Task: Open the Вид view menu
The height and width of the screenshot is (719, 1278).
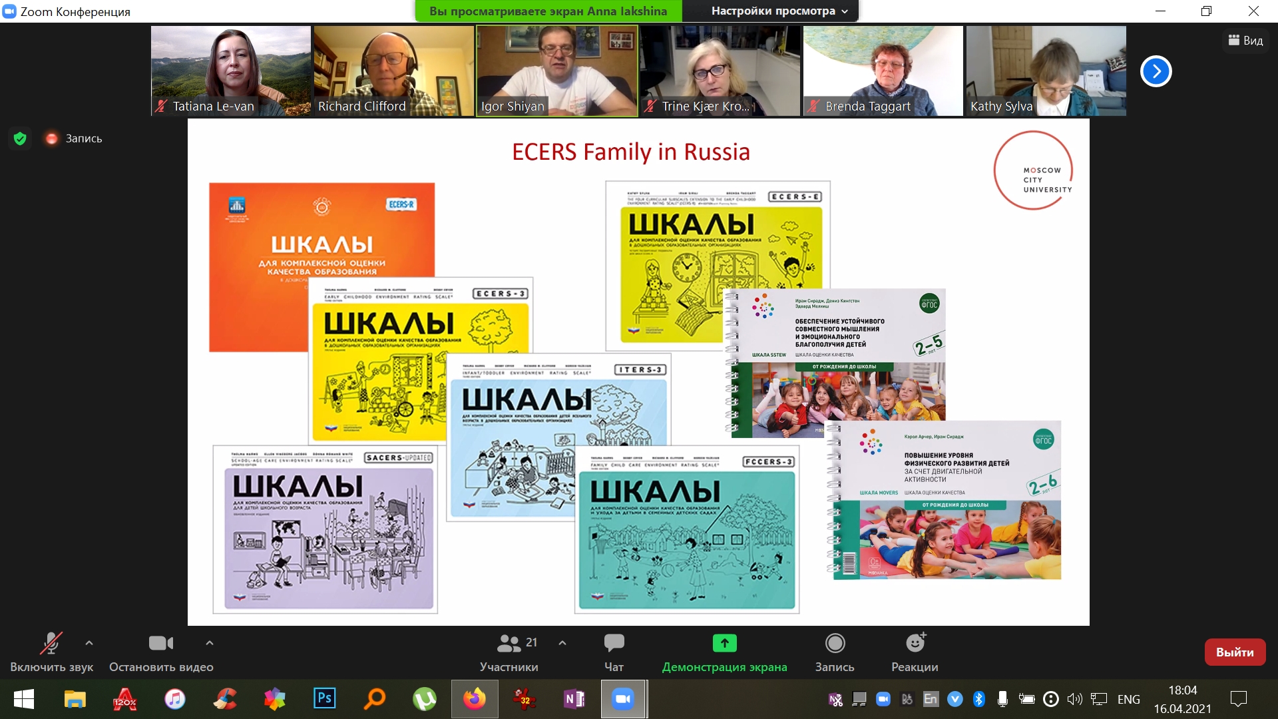Action: click(x=1245, y=41)
